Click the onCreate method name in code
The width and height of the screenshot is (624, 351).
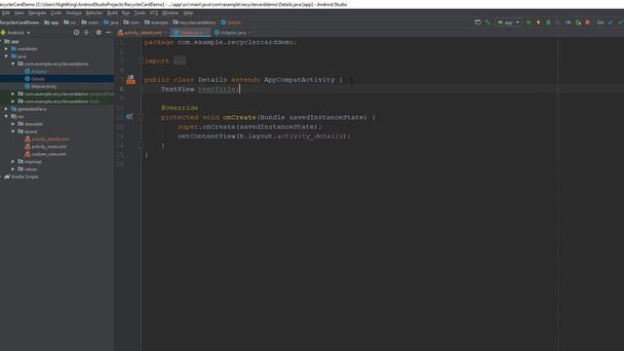tap(239, 117)
